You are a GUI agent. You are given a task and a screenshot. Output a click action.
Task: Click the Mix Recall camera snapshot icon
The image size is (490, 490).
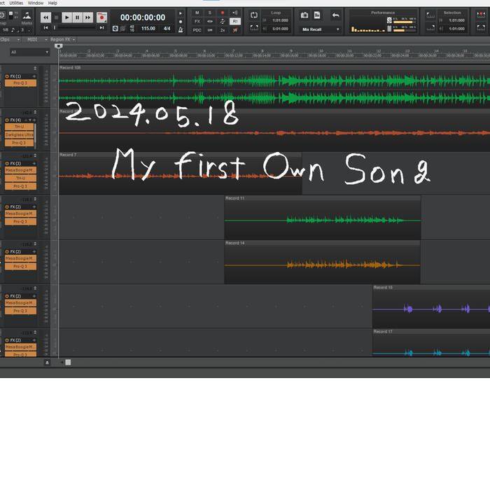pos(304,15)
